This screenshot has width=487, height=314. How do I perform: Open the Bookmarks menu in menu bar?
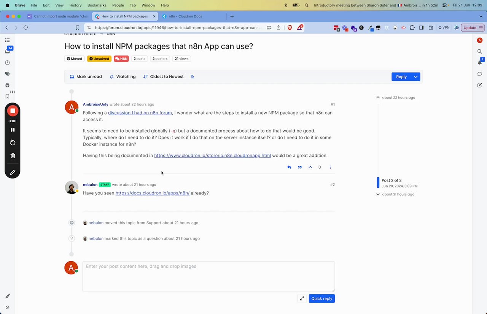tap(97, 5)
